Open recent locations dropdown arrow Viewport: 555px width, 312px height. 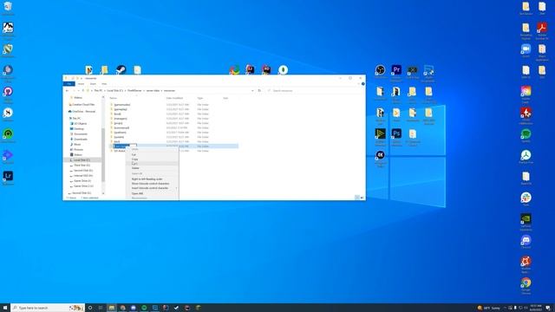78,90
